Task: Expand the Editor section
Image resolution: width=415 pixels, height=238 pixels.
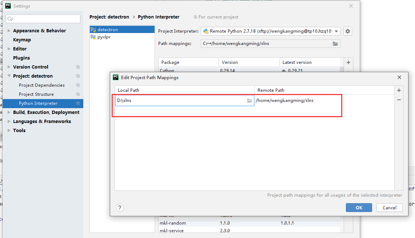Action: point(9,49)
